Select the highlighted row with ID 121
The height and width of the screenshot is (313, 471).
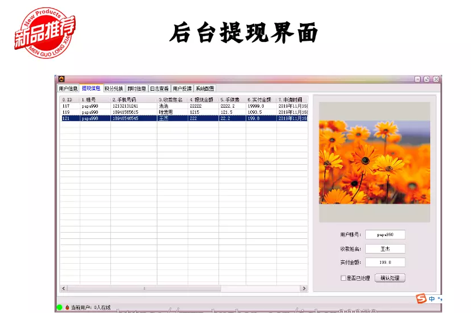click(184, 118)
